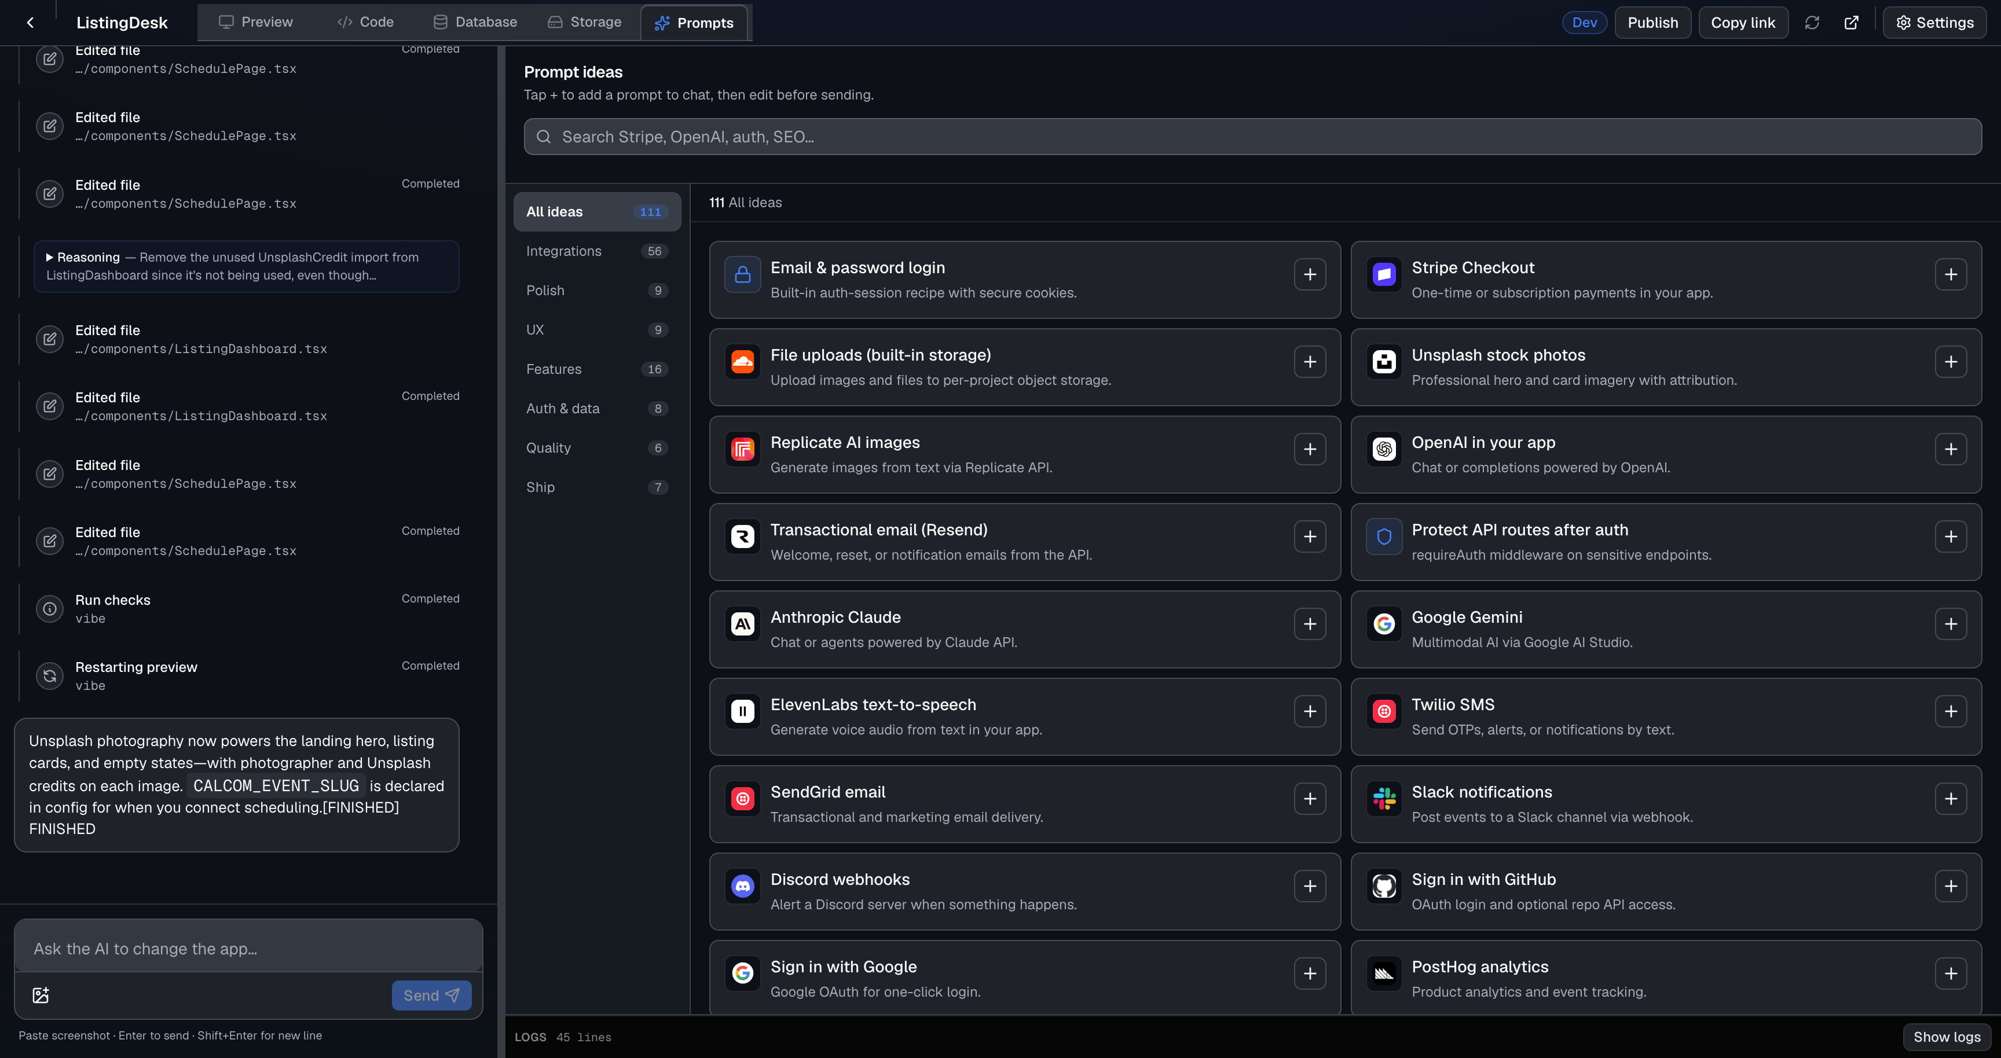Click the ListingDesk project name

click(122, 23)
